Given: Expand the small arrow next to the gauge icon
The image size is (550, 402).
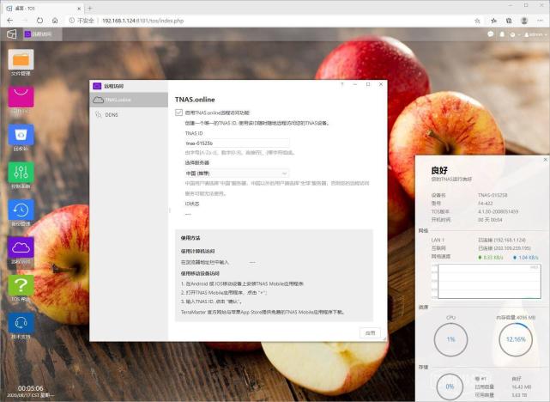Looking at the screenshot, I should tap(519, 34).
